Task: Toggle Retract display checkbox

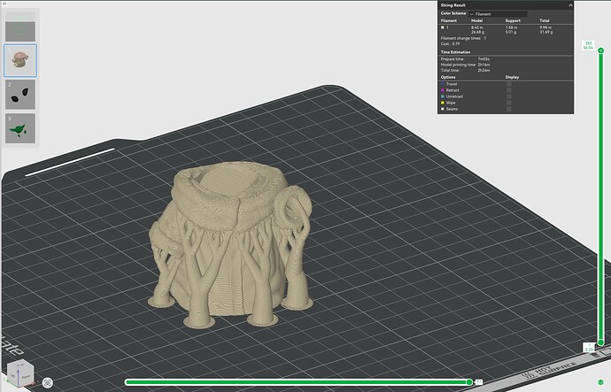Action: coord(509,90)
